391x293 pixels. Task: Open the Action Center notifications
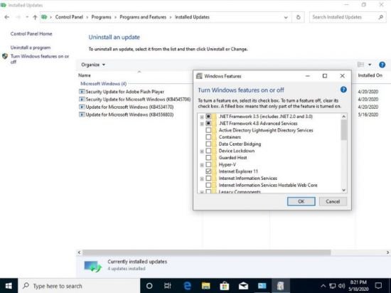[378, 286]
